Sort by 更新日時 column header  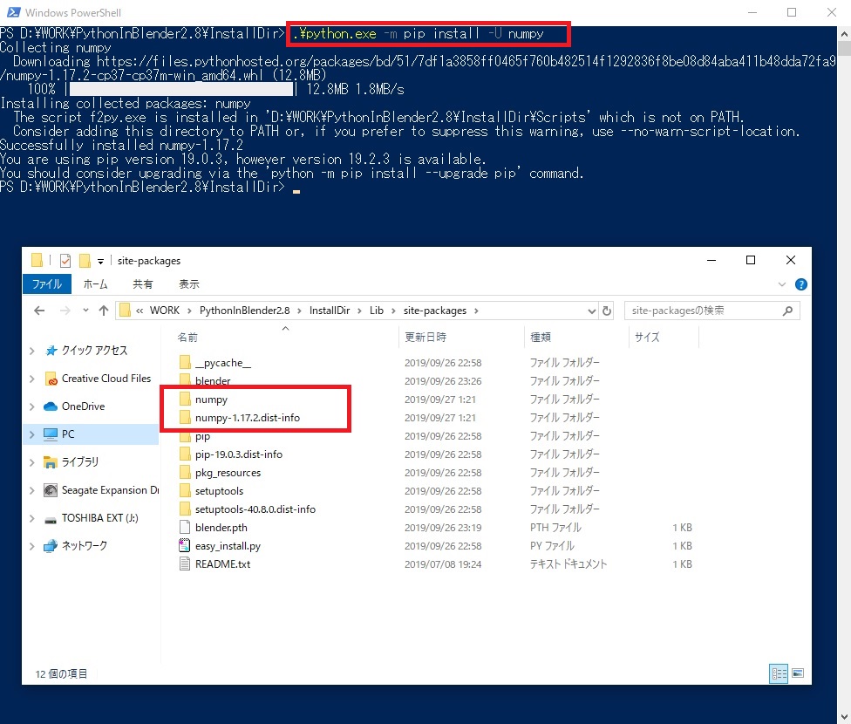coord(425,338)
